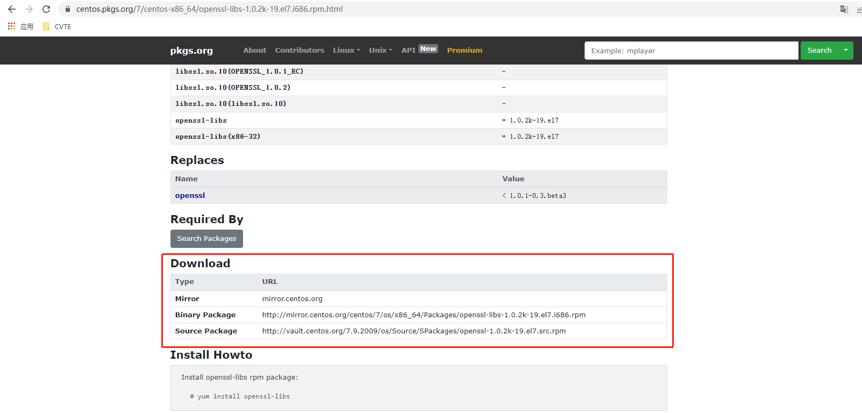
Task: Open the API New menu item
Action: point(419,49)
